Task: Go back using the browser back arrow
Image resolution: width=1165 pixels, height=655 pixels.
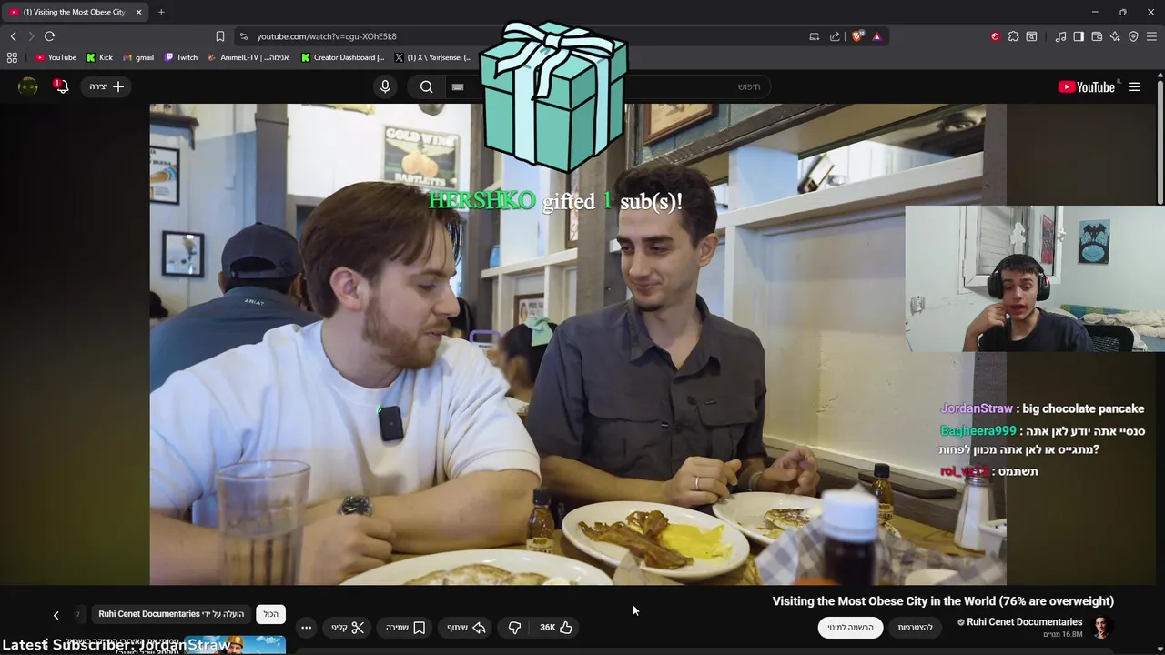Action: (13, 36)
